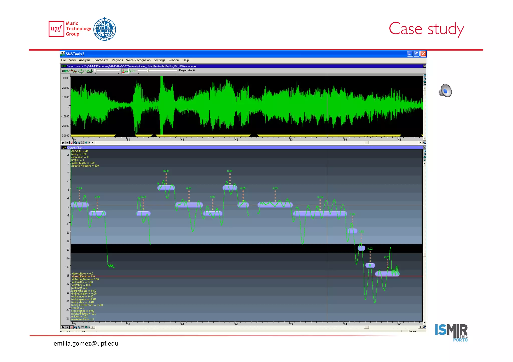Zoom out horizontally on Output Pitch view
This screenshot has height=362, width=513.
click(x=79, y=327)
